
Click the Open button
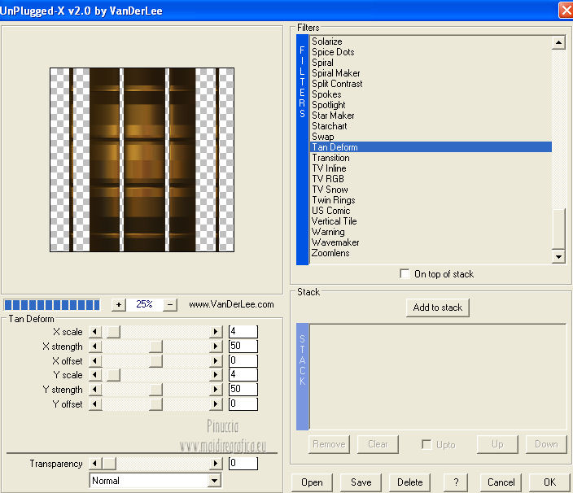pyautogui.click(x=312, y=482)
